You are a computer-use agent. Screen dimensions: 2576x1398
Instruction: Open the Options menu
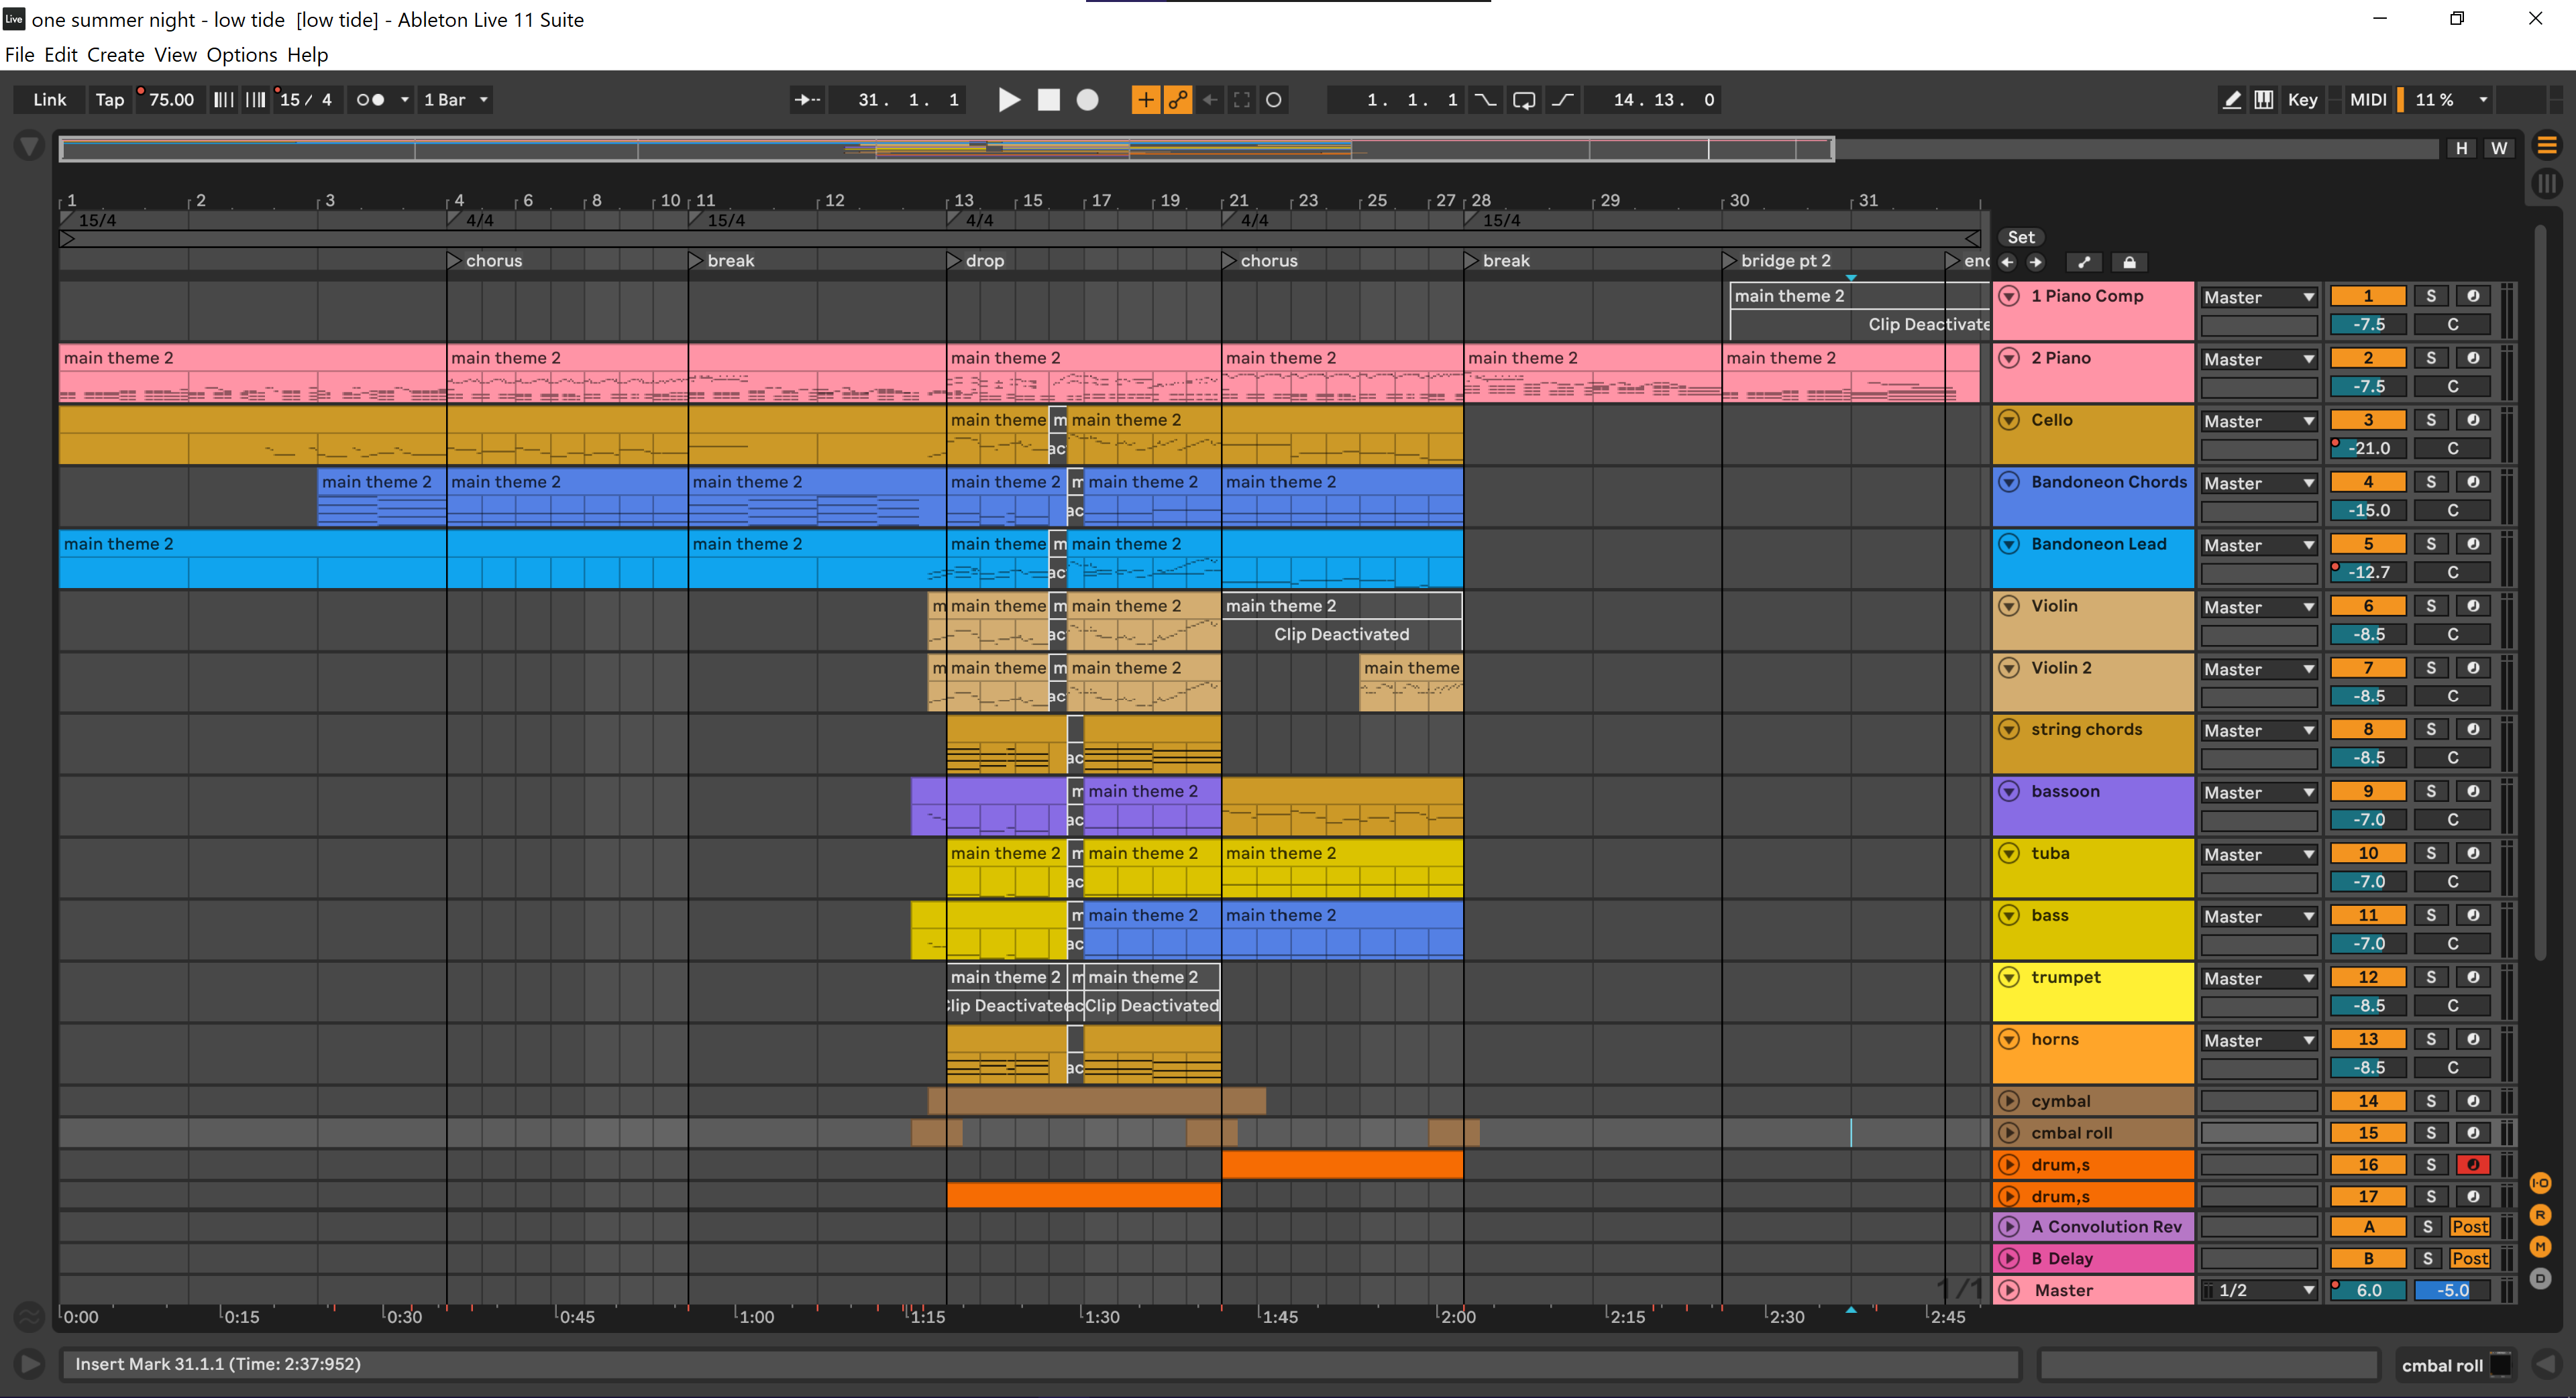241,55
